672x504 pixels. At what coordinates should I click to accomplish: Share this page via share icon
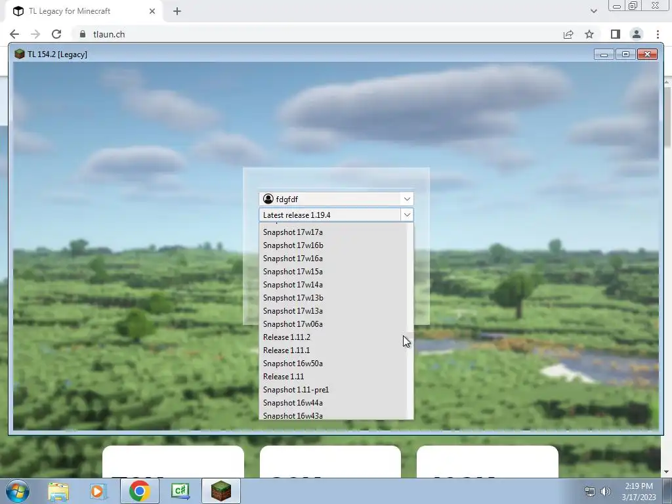coord(568,34)
